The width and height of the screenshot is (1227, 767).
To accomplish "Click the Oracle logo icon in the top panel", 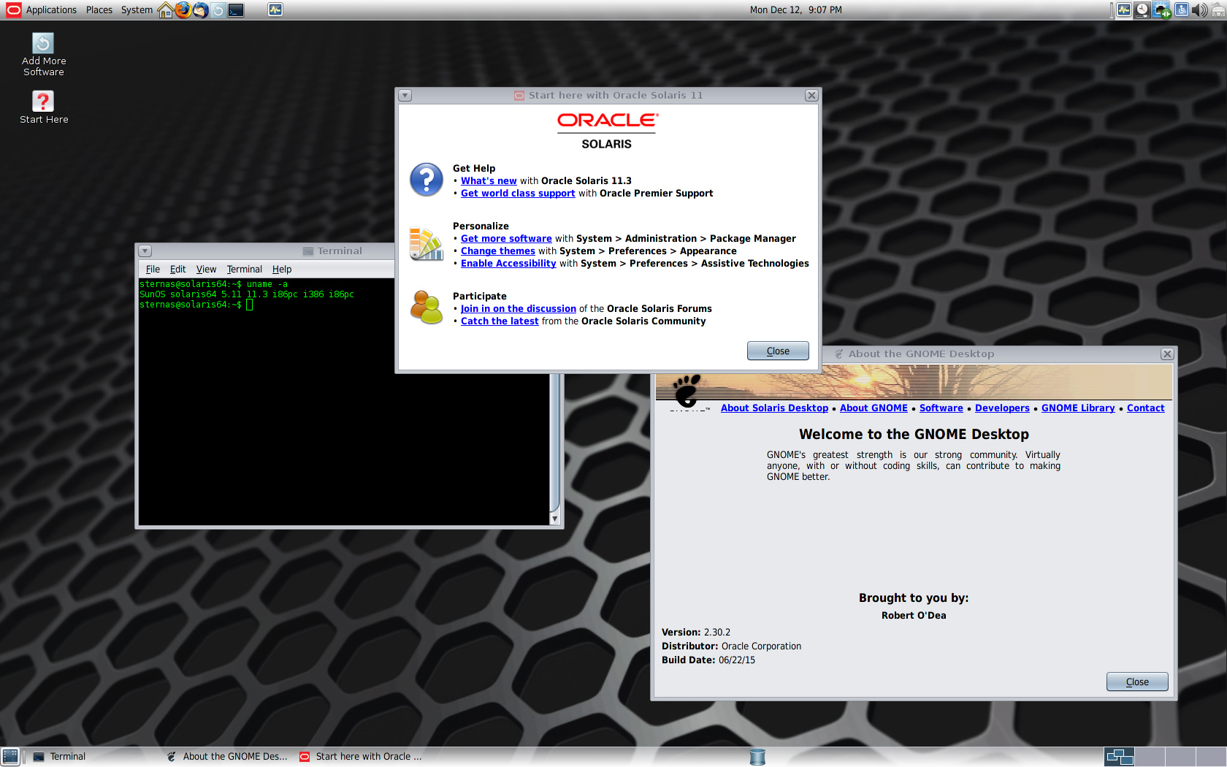I will [14, 9].
